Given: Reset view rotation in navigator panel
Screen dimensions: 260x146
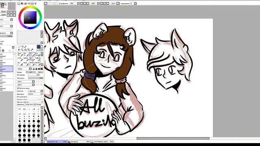Looking at the screenshot, I should [x=14, y=15].
